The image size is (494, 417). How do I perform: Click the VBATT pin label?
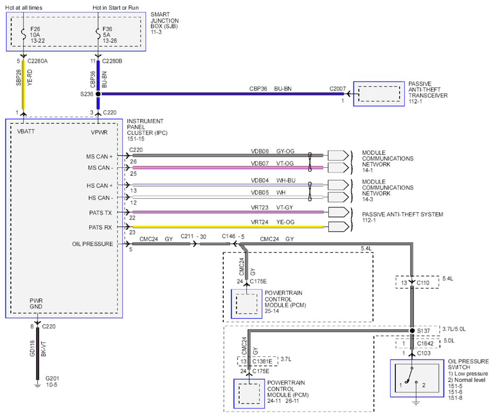coord(26,131)
